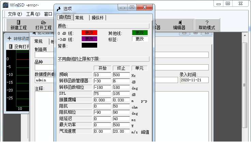Click the 数据提供者 admin field
This screenshot has height=147, width=251.
[44, 80]
